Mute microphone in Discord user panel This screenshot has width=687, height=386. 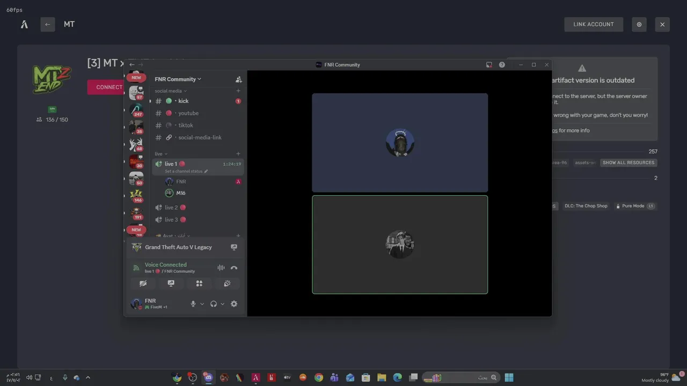pos(193,304)
